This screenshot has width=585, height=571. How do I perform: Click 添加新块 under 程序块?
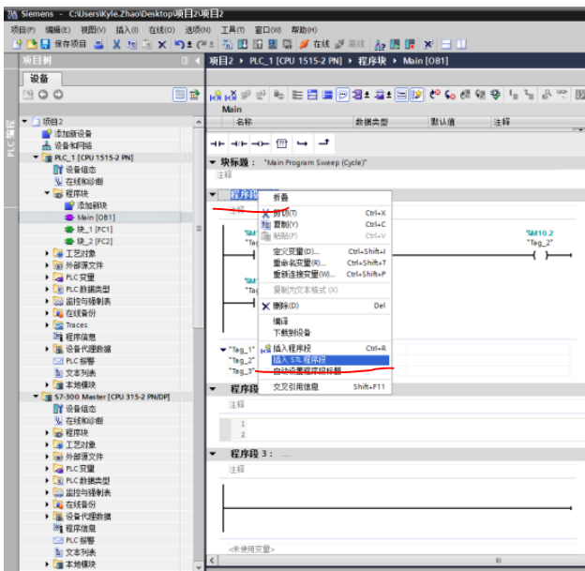point(92,205)
